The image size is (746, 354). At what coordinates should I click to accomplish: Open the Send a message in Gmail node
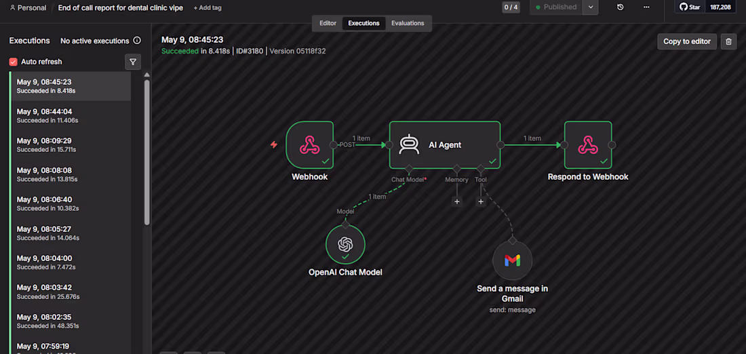coord(513,260)
